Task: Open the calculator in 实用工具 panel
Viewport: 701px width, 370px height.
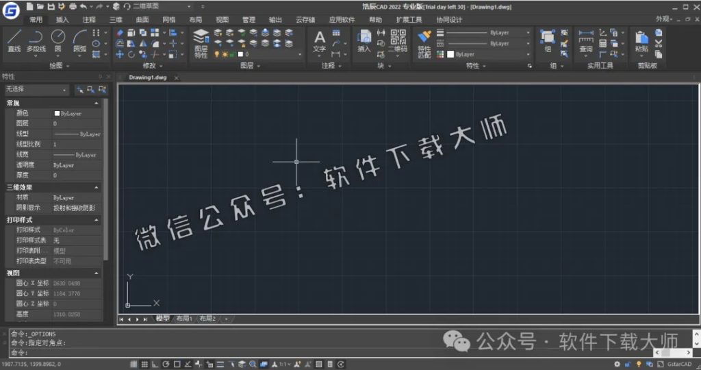Action: [x=602, y=43]
